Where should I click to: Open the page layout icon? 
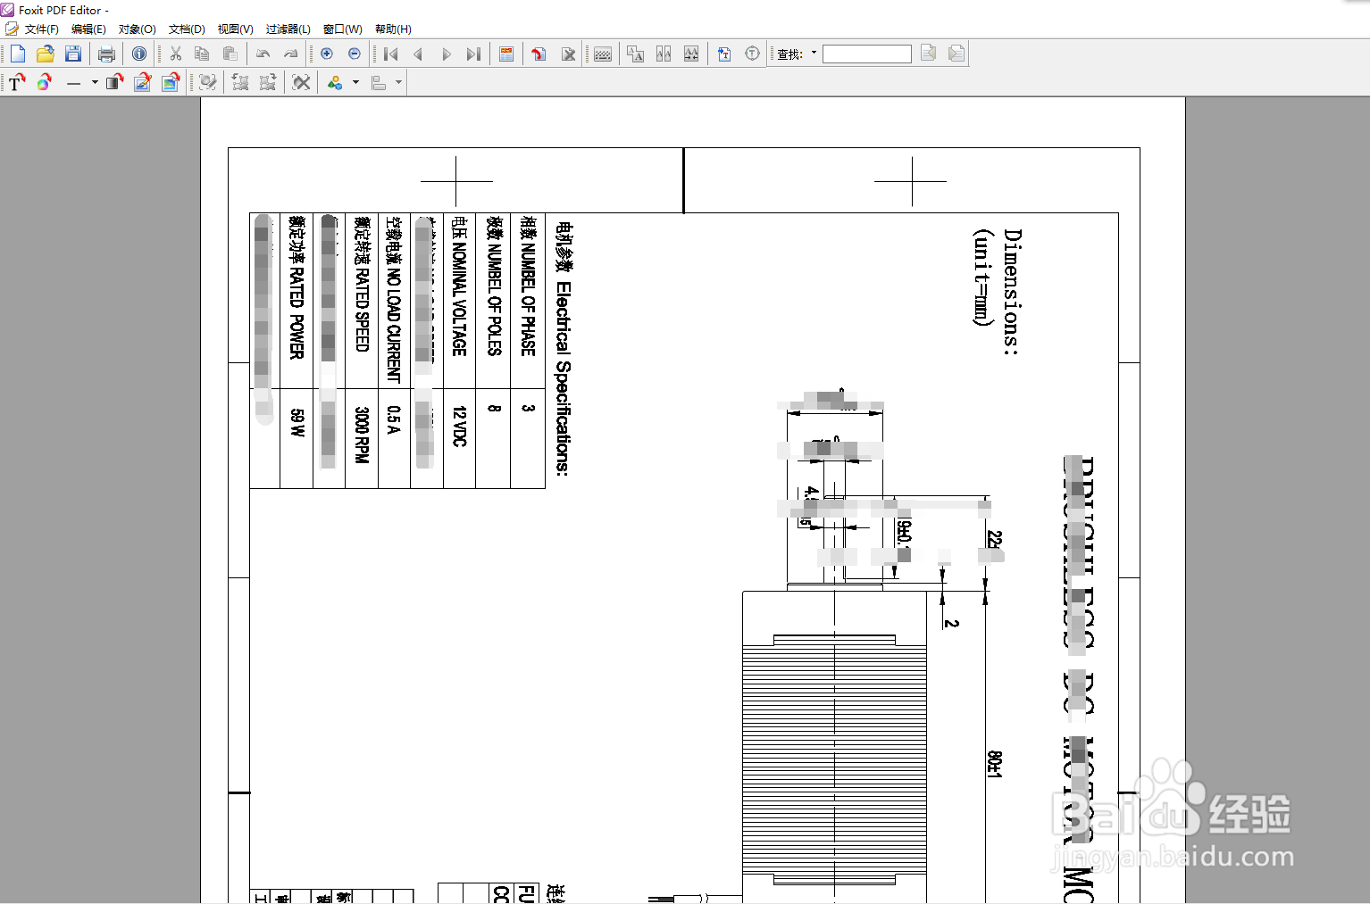(506, 54)
